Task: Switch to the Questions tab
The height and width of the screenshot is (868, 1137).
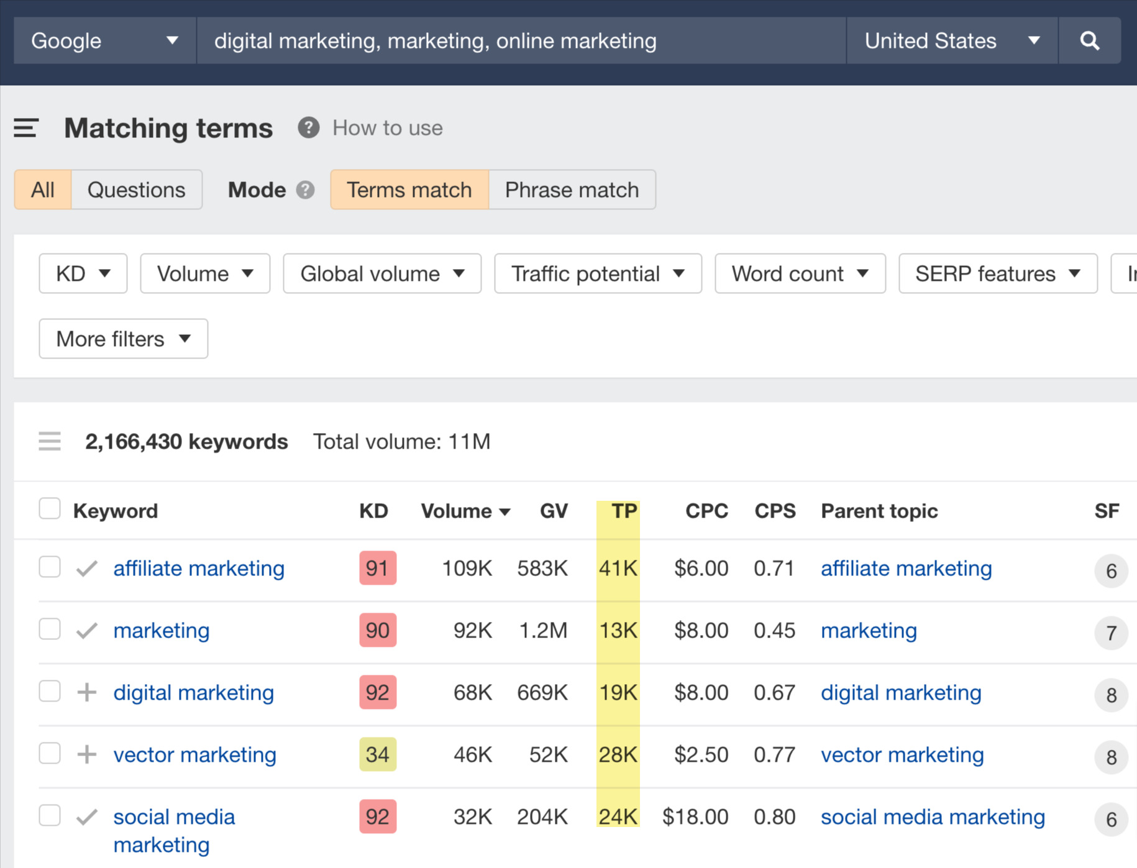Action: [136, 190]
